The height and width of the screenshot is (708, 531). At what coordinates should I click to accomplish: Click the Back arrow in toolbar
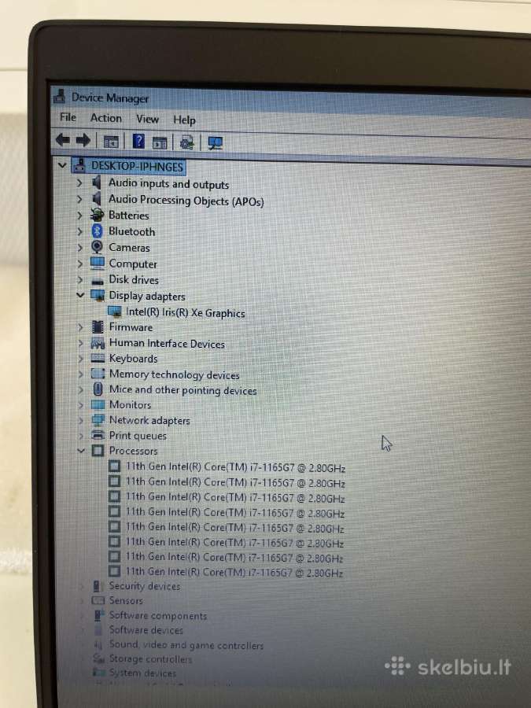point(63,140)
